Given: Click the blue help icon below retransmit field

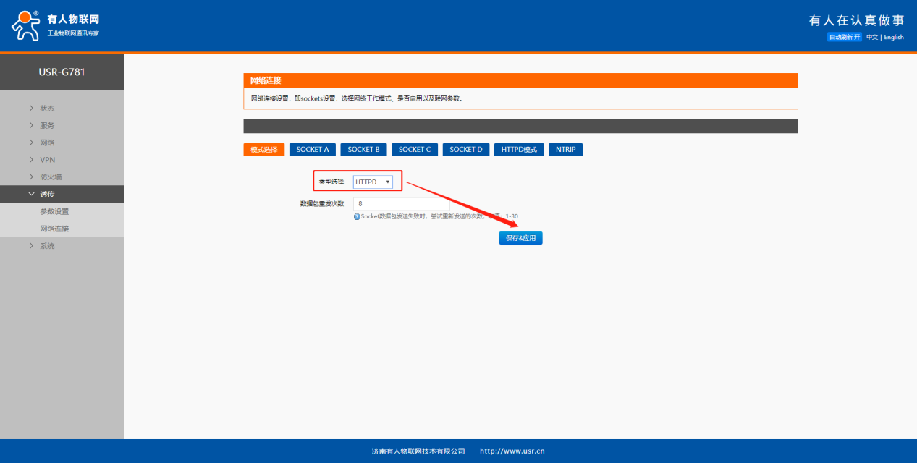Looking at the screenshot, I should pos(357,216).
